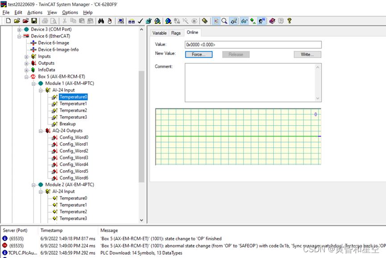386x258 pixels.
Task: Click the green diamond toolbar icon
Action: tap(253, 21)
